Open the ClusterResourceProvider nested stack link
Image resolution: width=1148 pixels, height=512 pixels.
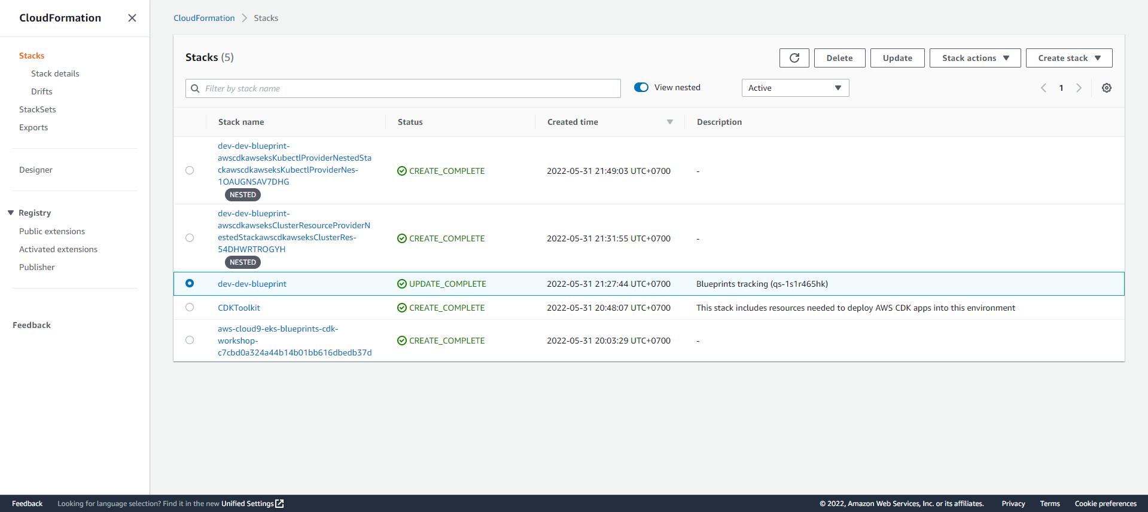294,231
